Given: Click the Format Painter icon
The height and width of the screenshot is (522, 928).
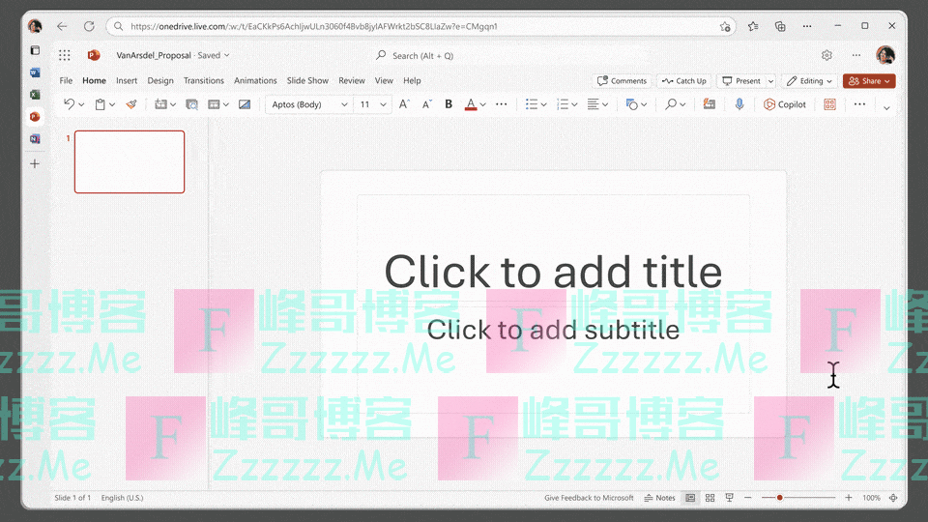Looking at the screenshot, I should click(x=131, y=104).
